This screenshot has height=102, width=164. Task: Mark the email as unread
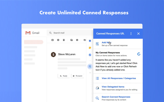point(71,40)
